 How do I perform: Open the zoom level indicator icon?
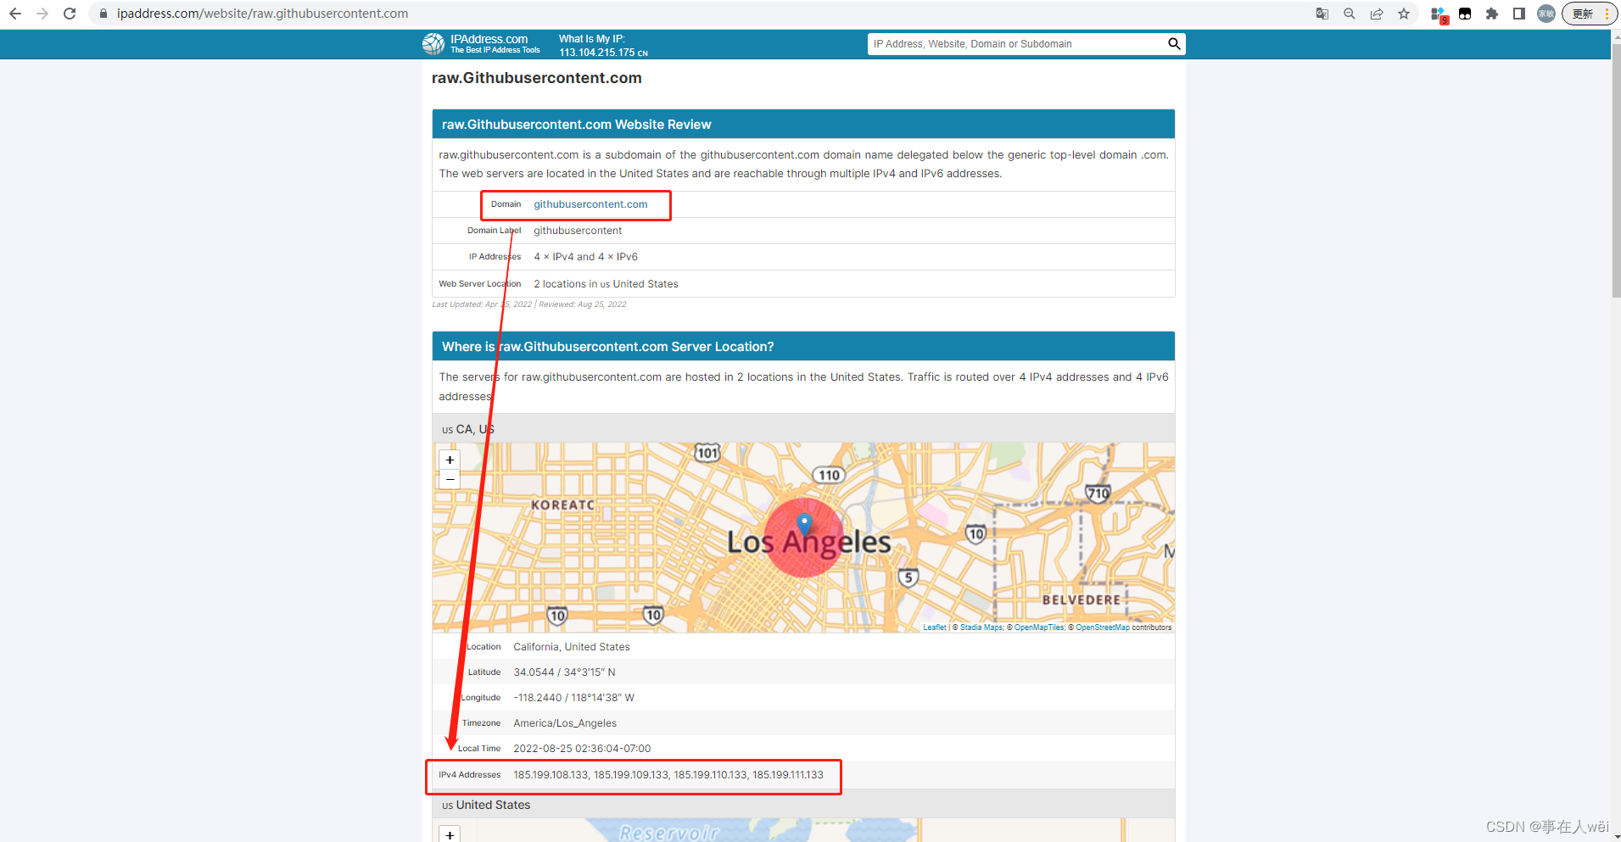pyautogui.click(x=1349, y=14)
